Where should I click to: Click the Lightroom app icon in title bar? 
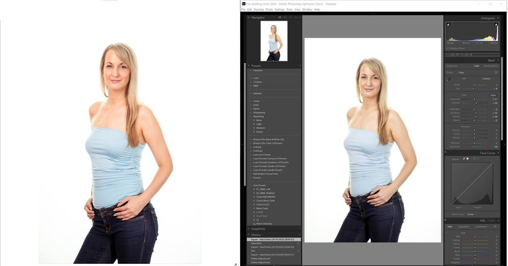coord(244,4)
